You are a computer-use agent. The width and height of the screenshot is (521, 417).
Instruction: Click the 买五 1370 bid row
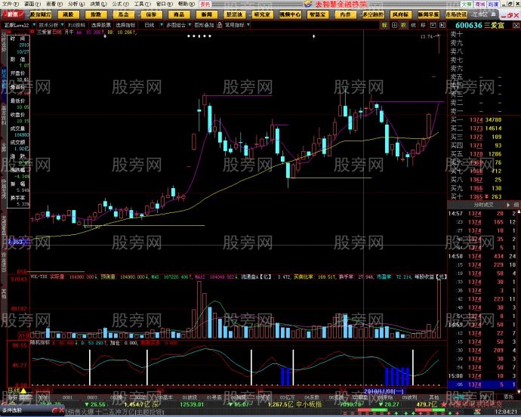(x=476, y=154)
